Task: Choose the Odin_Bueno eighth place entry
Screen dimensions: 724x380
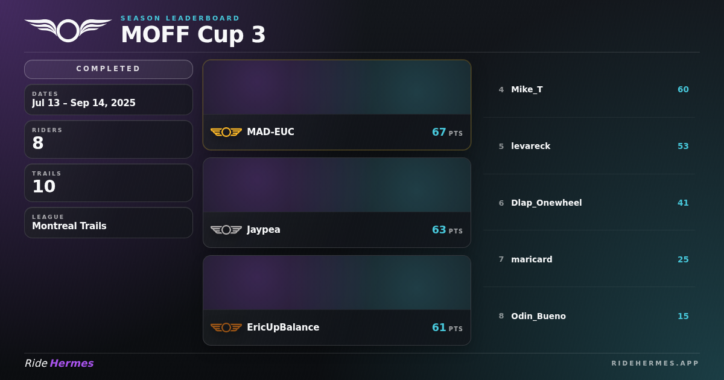Action: point(589,316)
